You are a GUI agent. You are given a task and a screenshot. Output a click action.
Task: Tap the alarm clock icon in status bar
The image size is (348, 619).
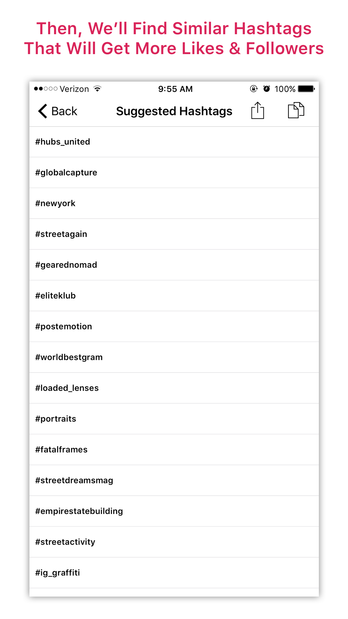[x=266, y=89]
